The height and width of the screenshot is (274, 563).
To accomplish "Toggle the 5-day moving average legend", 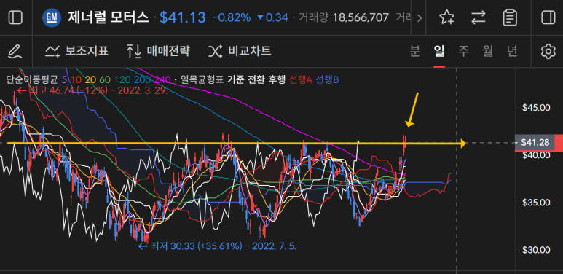I will point(64,79).
